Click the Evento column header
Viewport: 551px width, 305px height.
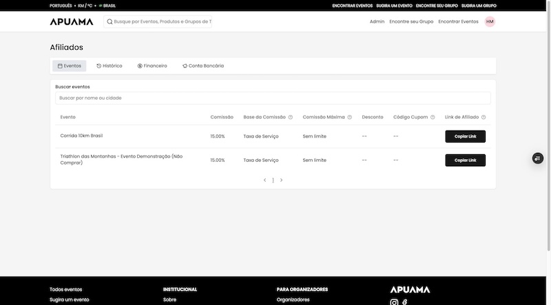click(67, 117)
